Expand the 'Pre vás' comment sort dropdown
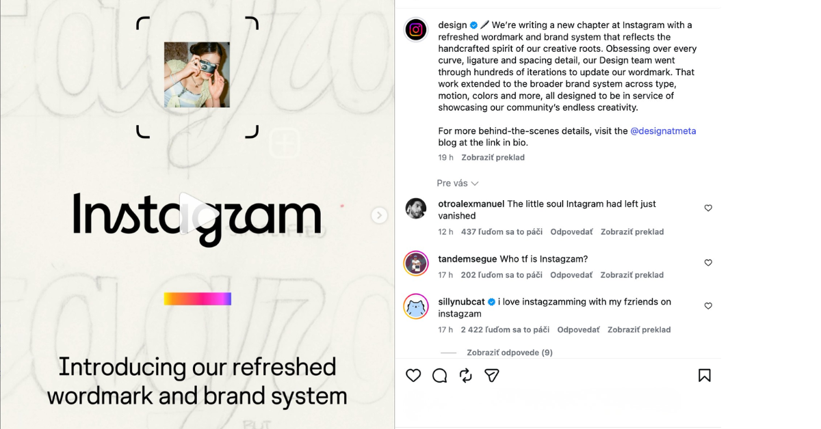This screenshot has height=429, width=821. pyautogui.click(x=458, y=183)
